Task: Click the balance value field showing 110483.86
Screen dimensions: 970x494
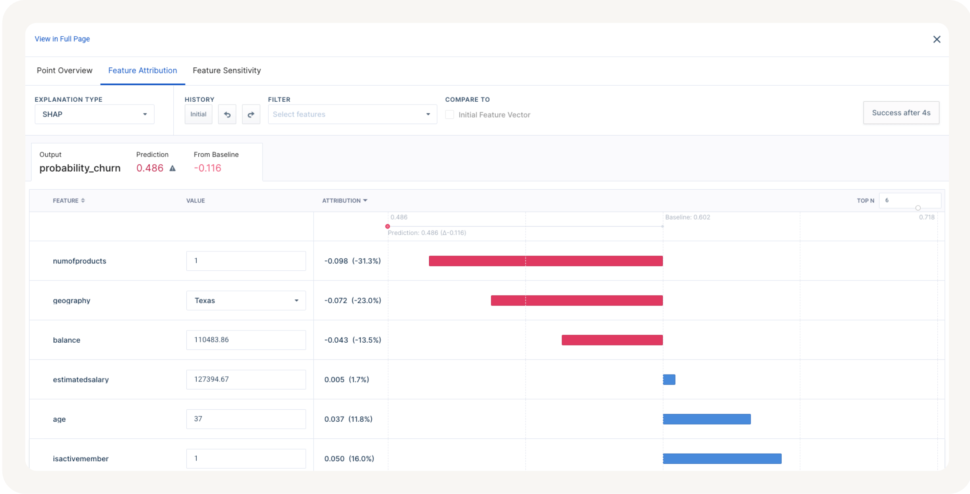Action: 246,340
